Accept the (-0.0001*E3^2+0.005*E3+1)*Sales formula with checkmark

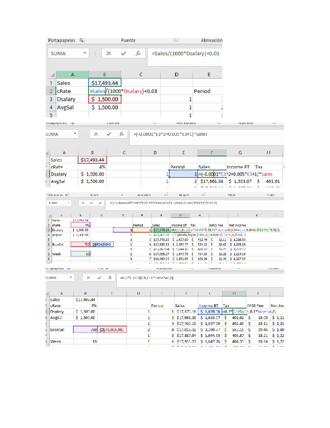coord(109,134)
